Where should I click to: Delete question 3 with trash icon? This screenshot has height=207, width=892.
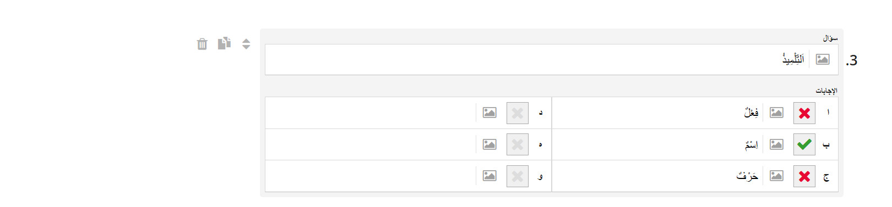click(x=202, y=44)
